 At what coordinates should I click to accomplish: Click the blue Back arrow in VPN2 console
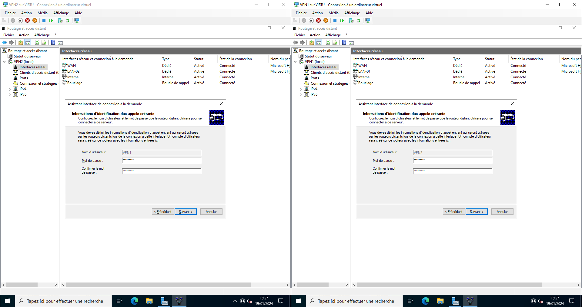click(4, 43)
